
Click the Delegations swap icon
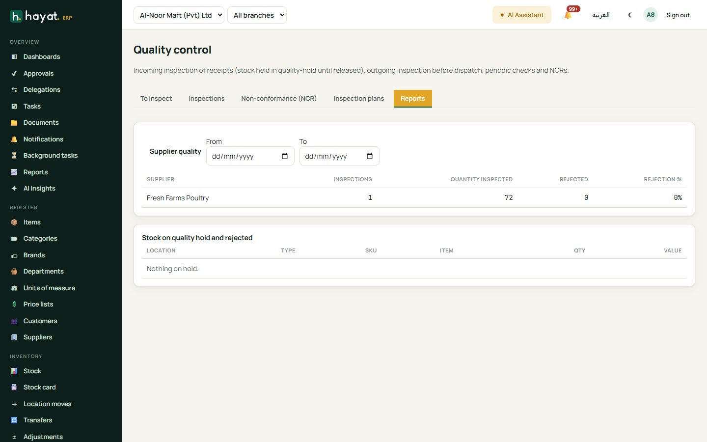pyautogui.click(x=14, y=90)
